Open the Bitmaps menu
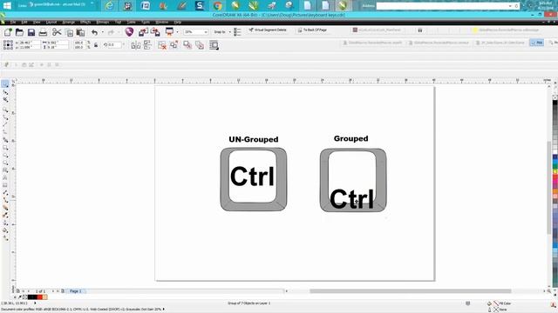 (x=103, y=22)
